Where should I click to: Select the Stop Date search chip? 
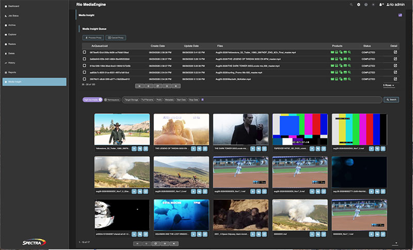pos(194,100)
